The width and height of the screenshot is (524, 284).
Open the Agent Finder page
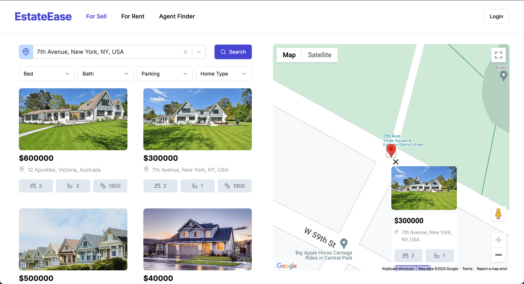(x=177, y=16)
